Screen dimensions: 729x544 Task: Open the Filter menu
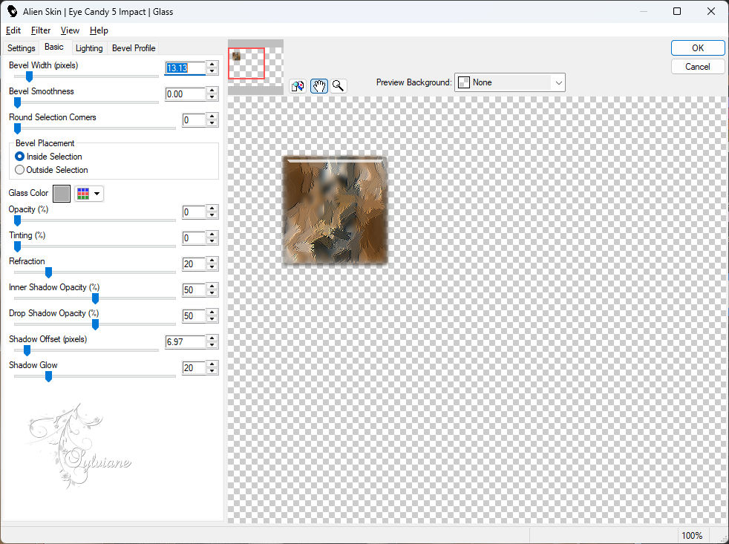pyautogui.click(x=40, y=30)
